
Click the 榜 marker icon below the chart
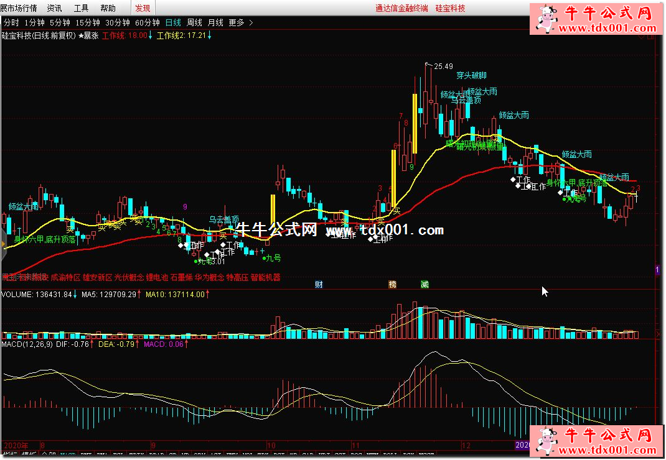(393, 285)
